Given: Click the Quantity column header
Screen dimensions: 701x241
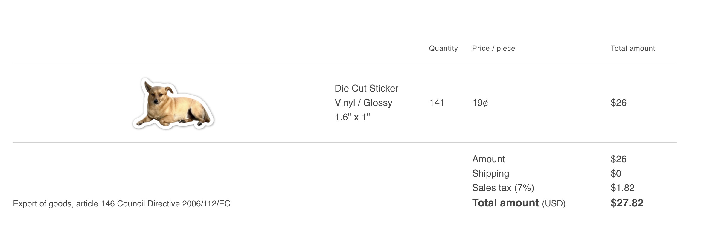Looking at the screenshot, I should (x=443, y=48).
